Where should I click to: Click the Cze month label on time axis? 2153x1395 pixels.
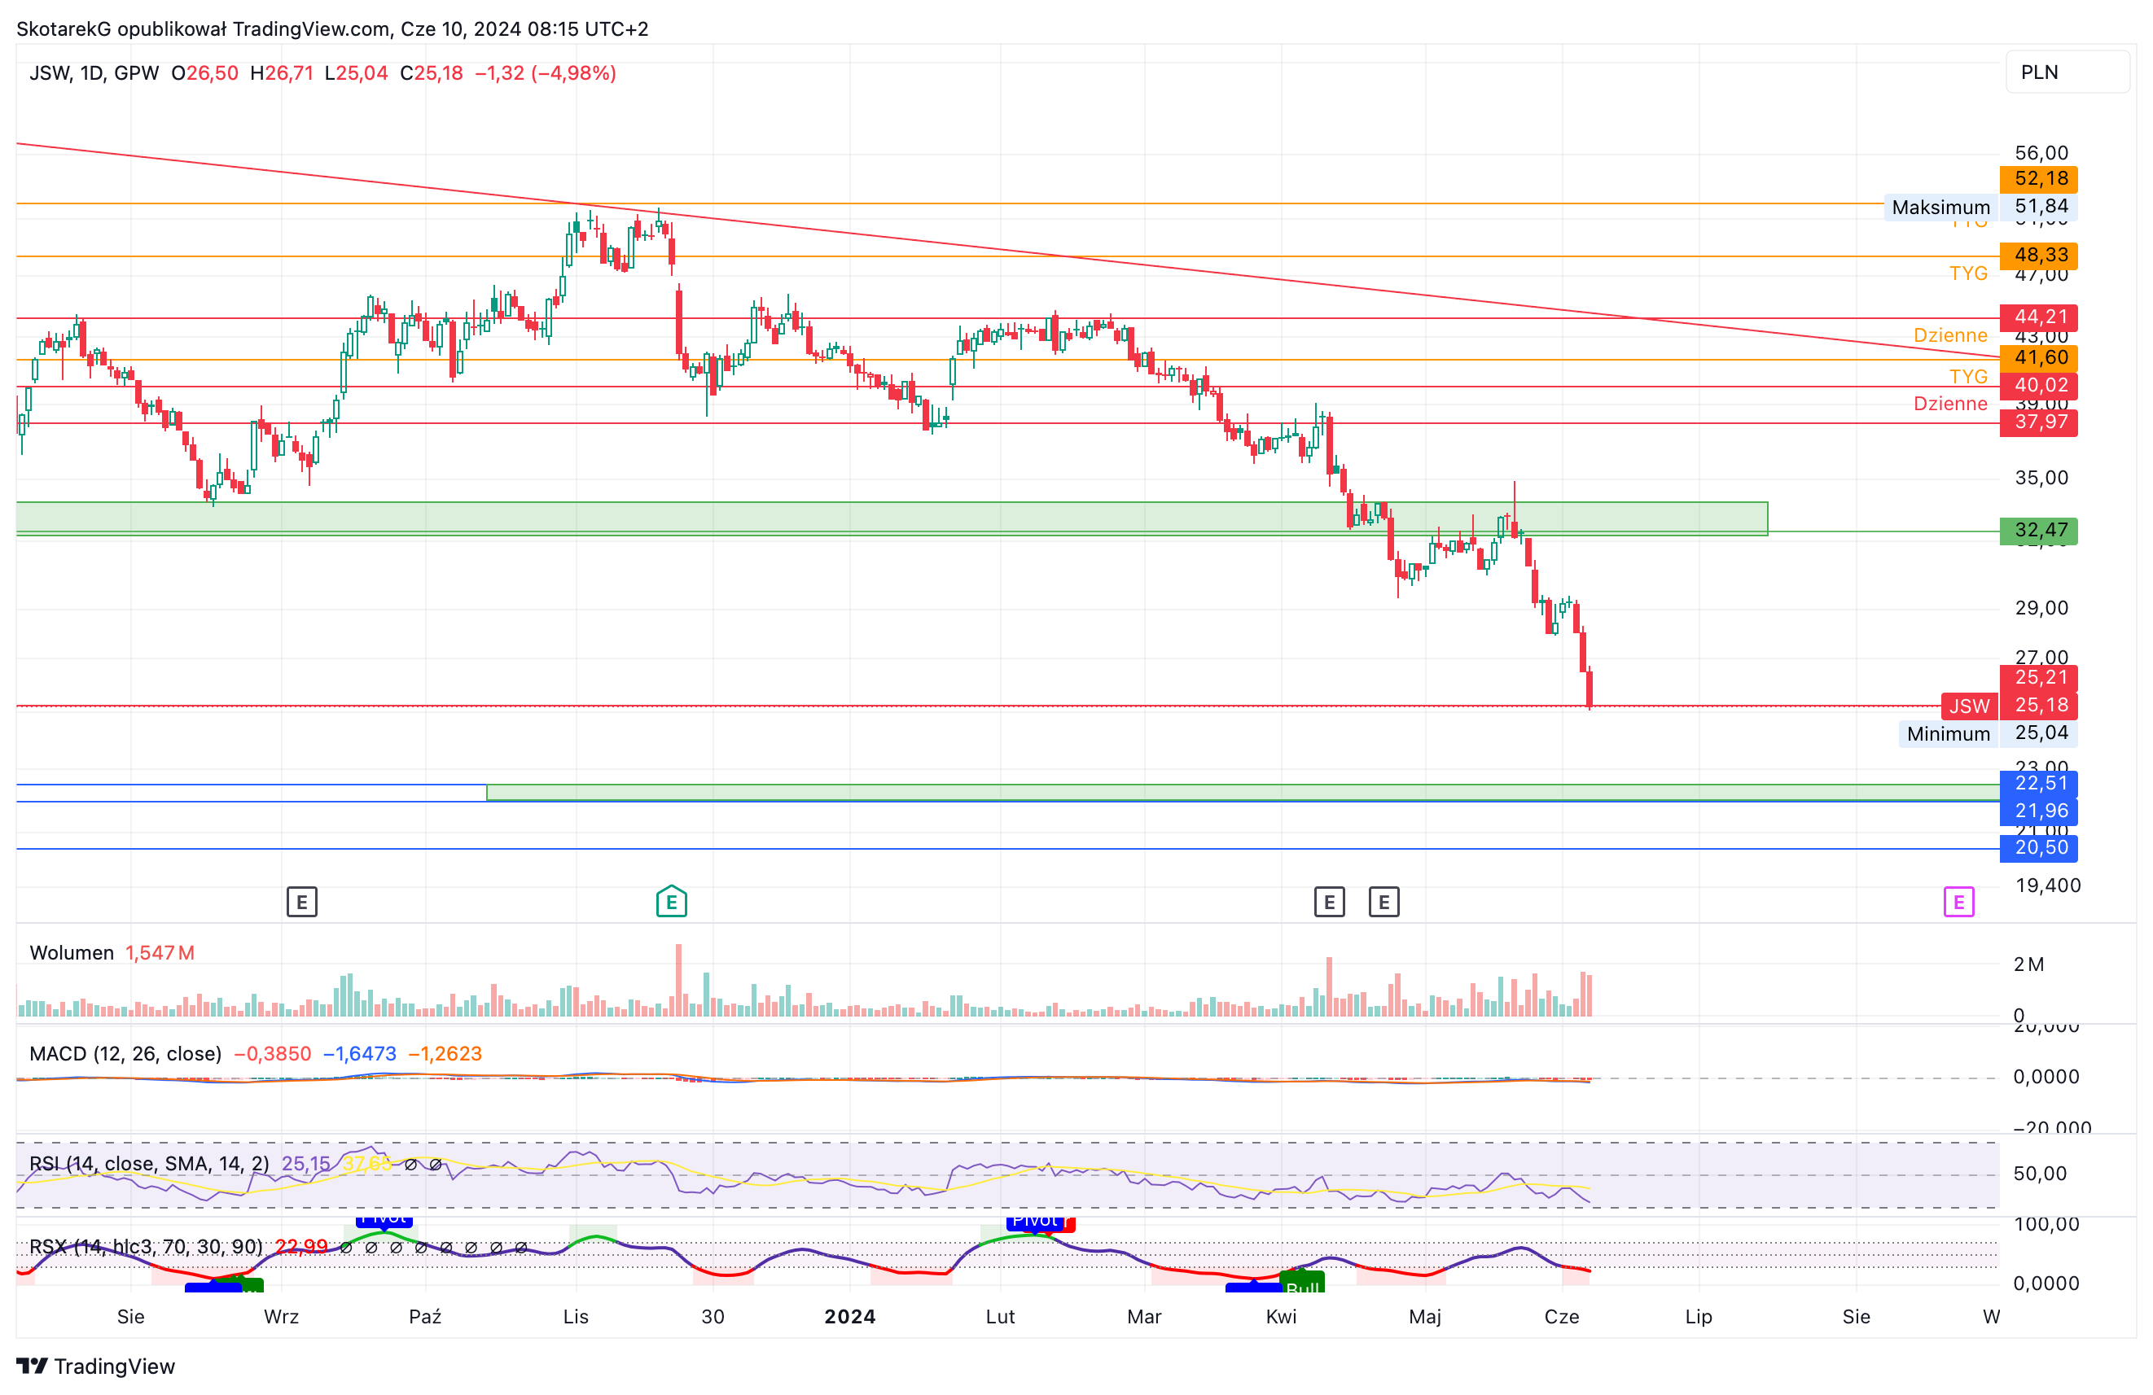[1561, 1316]
